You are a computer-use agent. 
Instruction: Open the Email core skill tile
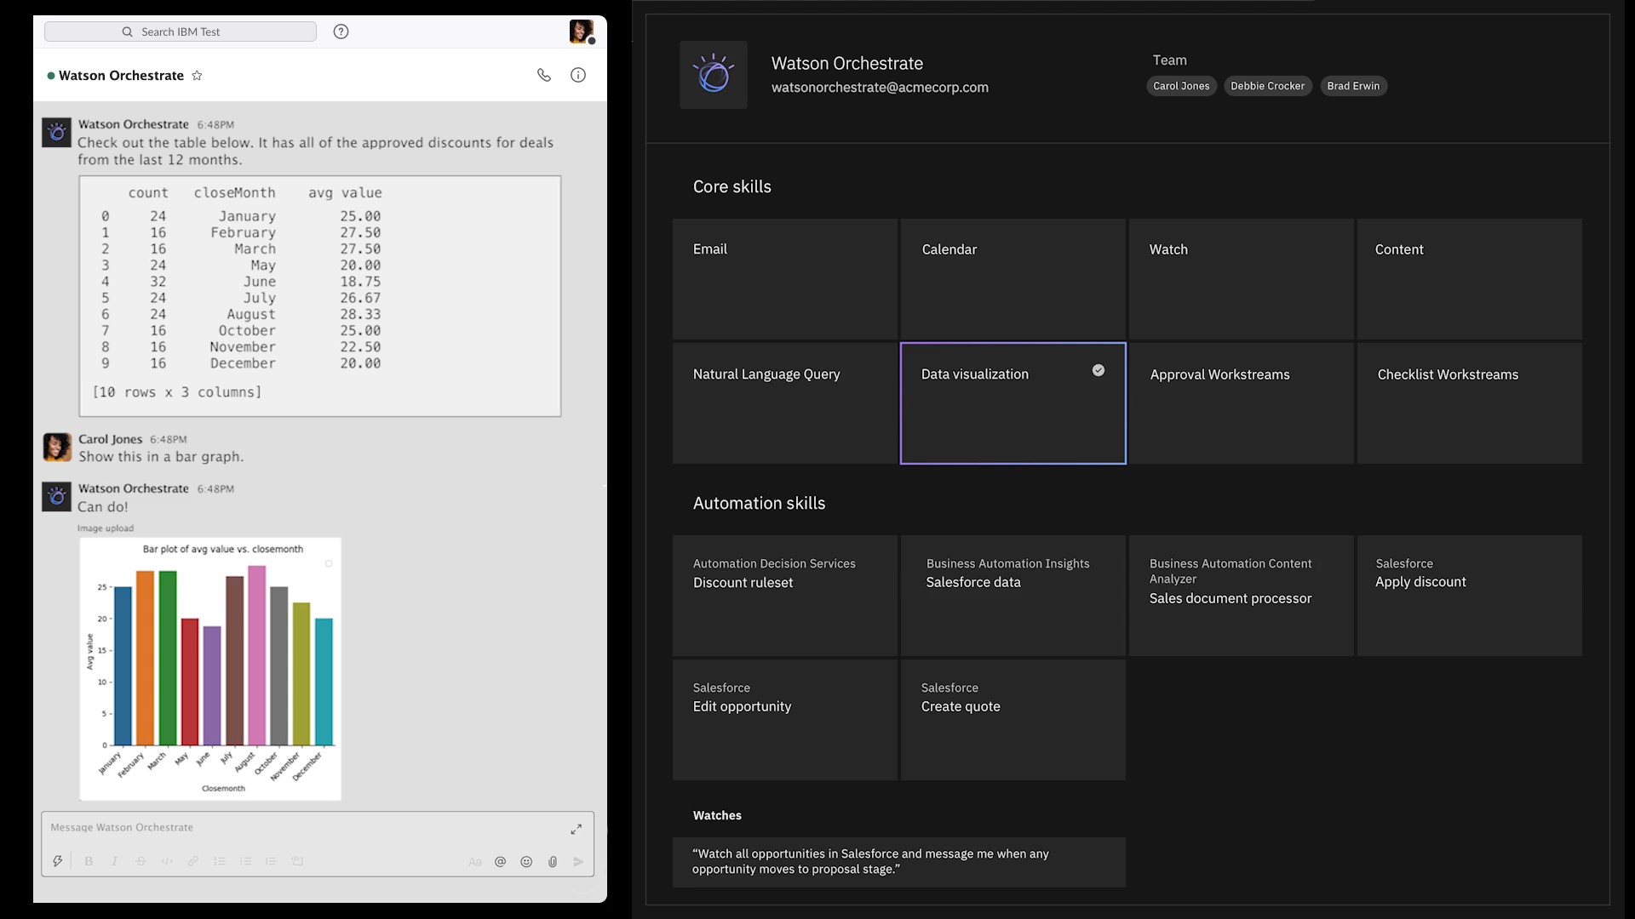pos(785,279)
